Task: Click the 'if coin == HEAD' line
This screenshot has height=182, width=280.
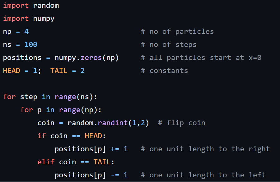Action: point(72,136)
